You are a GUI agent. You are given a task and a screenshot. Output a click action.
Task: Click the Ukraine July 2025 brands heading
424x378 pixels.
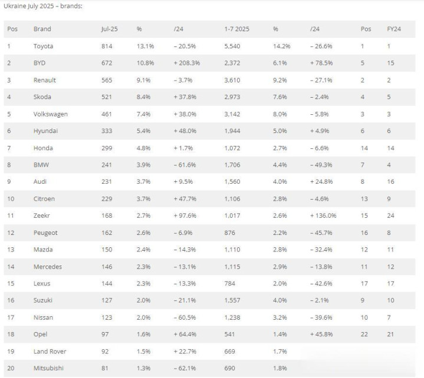(43, 6)
